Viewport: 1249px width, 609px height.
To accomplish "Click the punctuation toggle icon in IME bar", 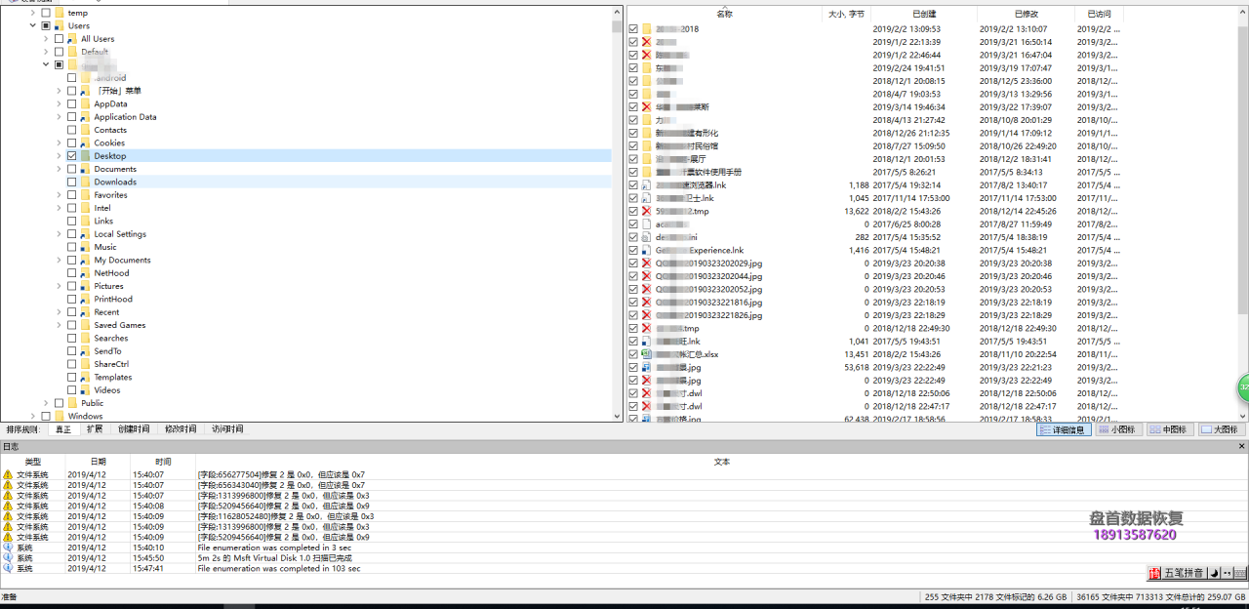I will click(1227, 573).
